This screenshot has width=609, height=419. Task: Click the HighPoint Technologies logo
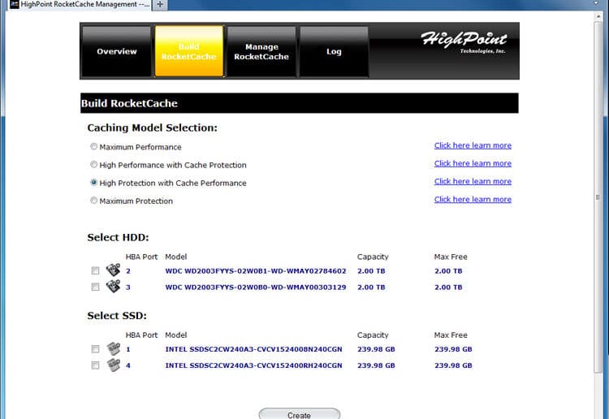click(464, 43)
